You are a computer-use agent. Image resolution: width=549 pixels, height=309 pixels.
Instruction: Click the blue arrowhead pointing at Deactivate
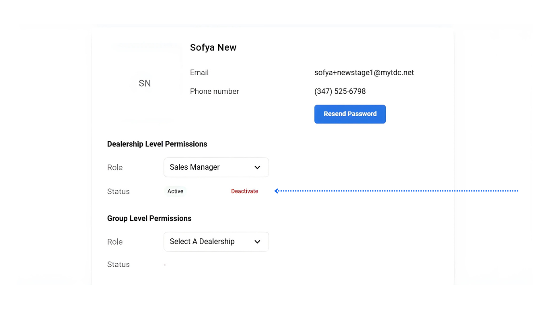(277, 191)
